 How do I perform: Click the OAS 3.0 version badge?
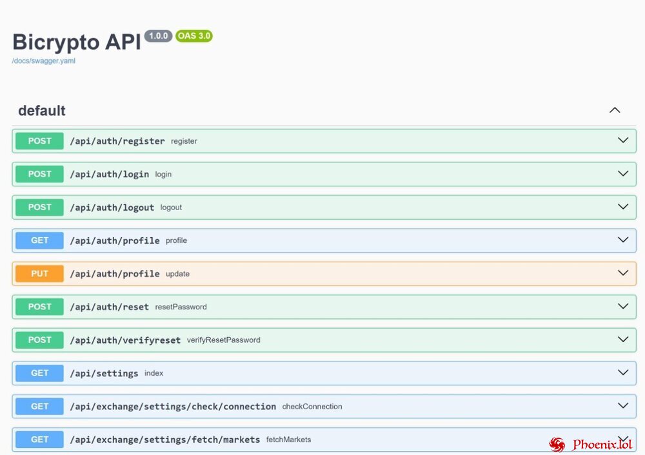pyautogui.click(x=193, y=36)
